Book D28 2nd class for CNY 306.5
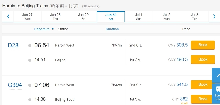This screenshot has height=105, width=220. [x=203, y=45]
